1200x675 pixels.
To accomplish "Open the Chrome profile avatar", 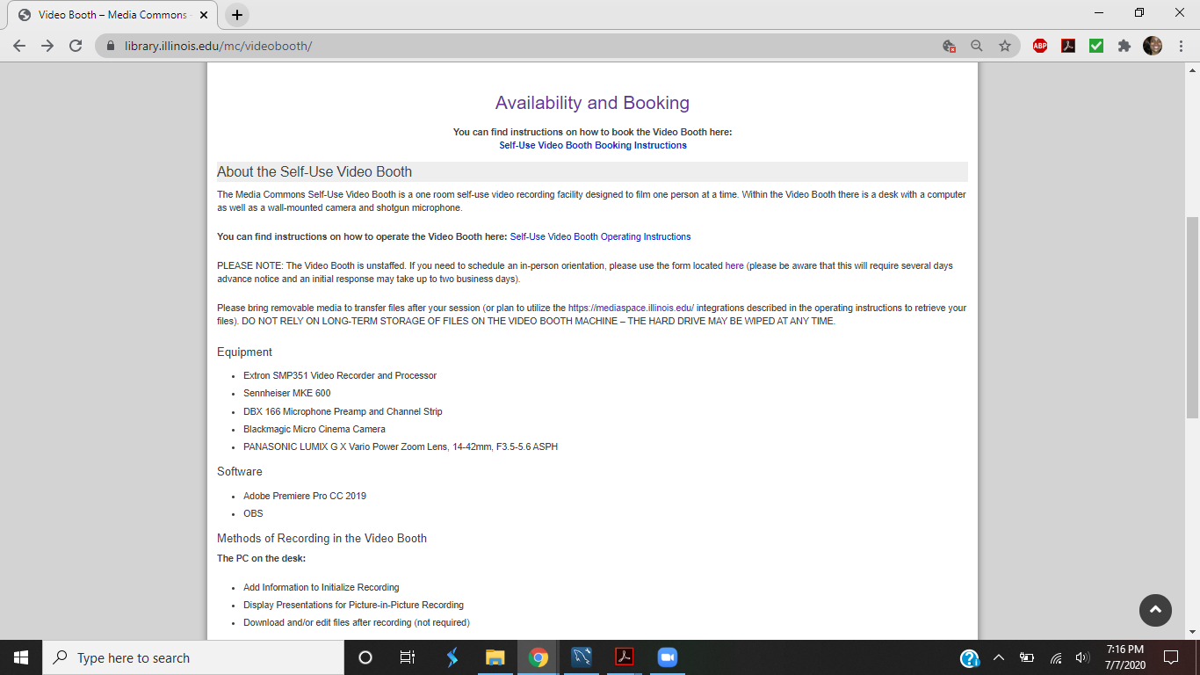I will [x=1153, y=46].
